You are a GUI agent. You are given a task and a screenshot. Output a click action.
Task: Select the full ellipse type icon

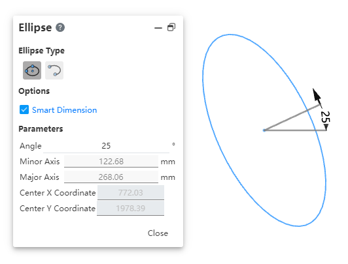[x=32, y=70]
